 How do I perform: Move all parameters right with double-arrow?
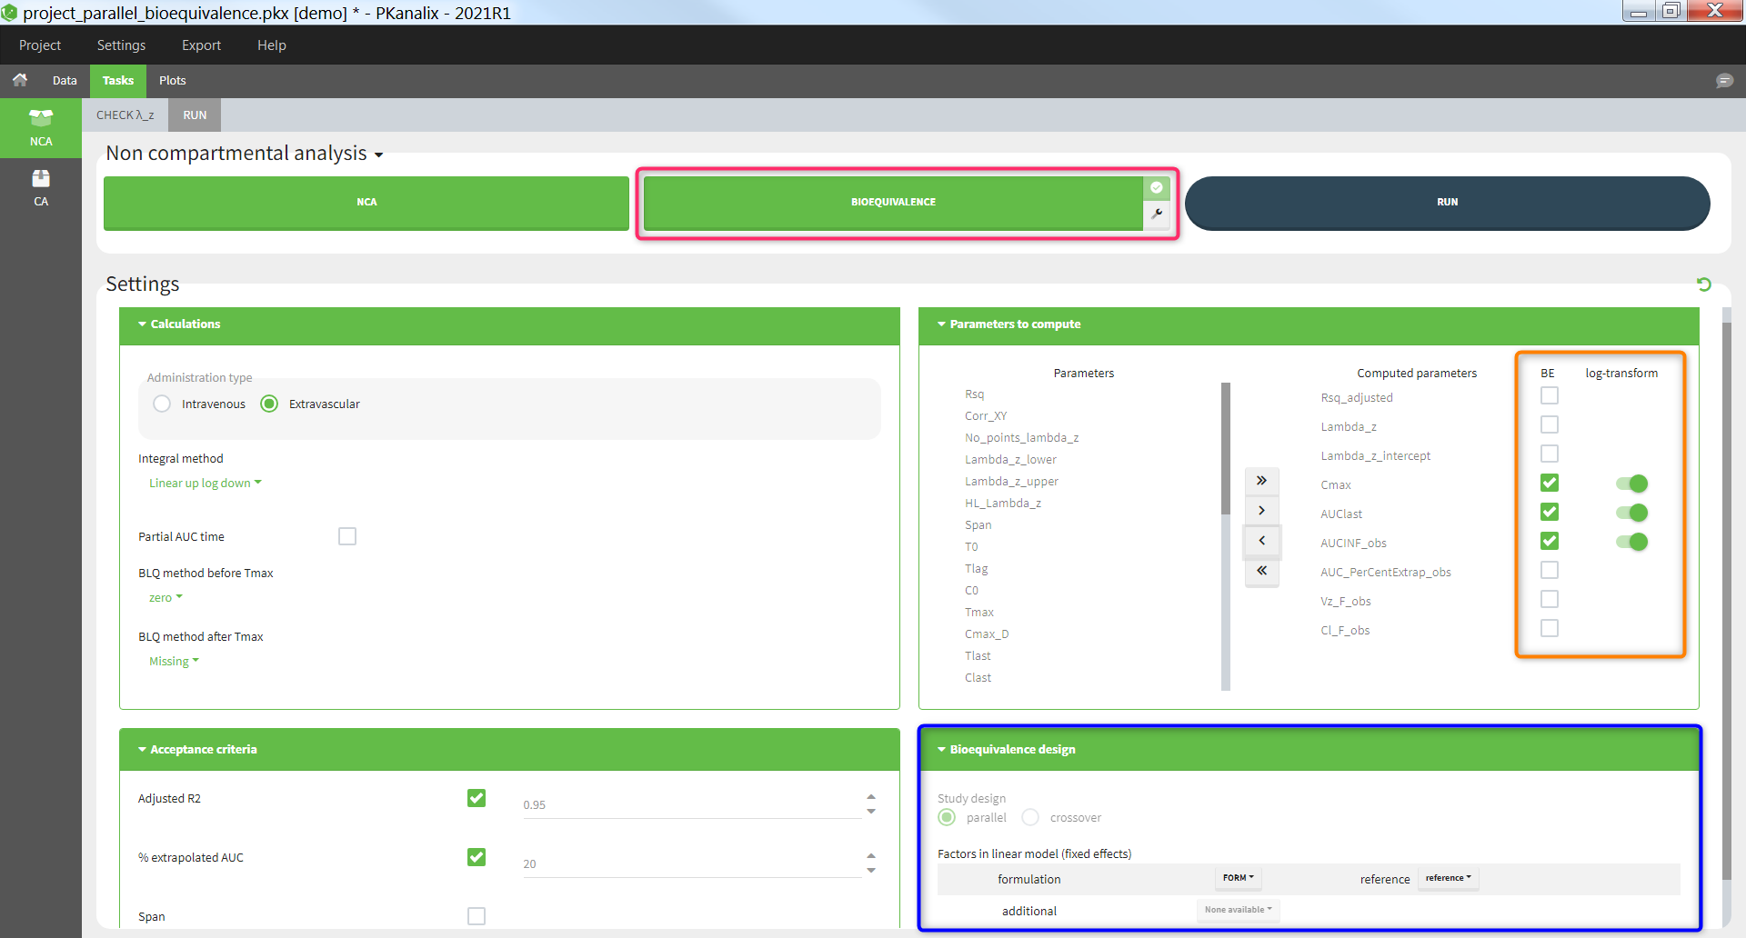[1261, 481]
